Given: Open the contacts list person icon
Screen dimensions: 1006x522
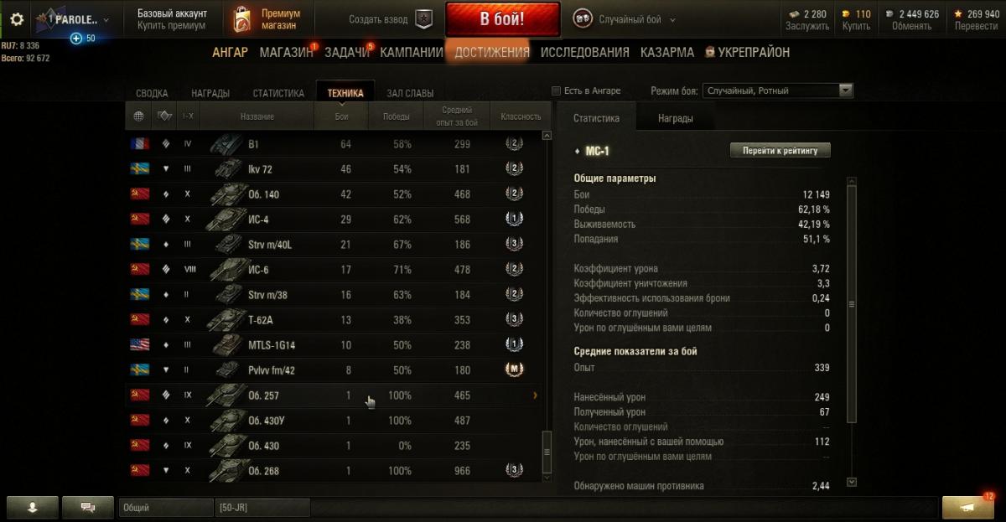Looking at the screenshot, I should pos(33,507).
